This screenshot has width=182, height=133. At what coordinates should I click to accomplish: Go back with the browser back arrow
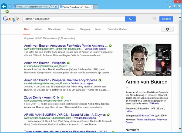pos(4,7)
